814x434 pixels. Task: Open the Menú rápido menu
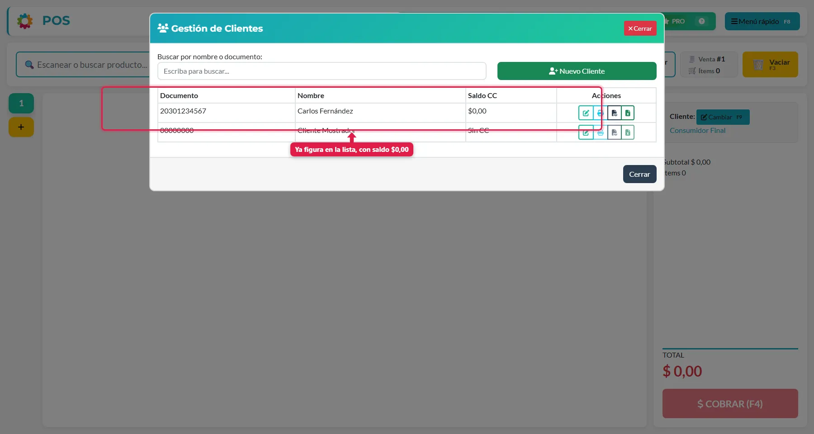point(762,21)
